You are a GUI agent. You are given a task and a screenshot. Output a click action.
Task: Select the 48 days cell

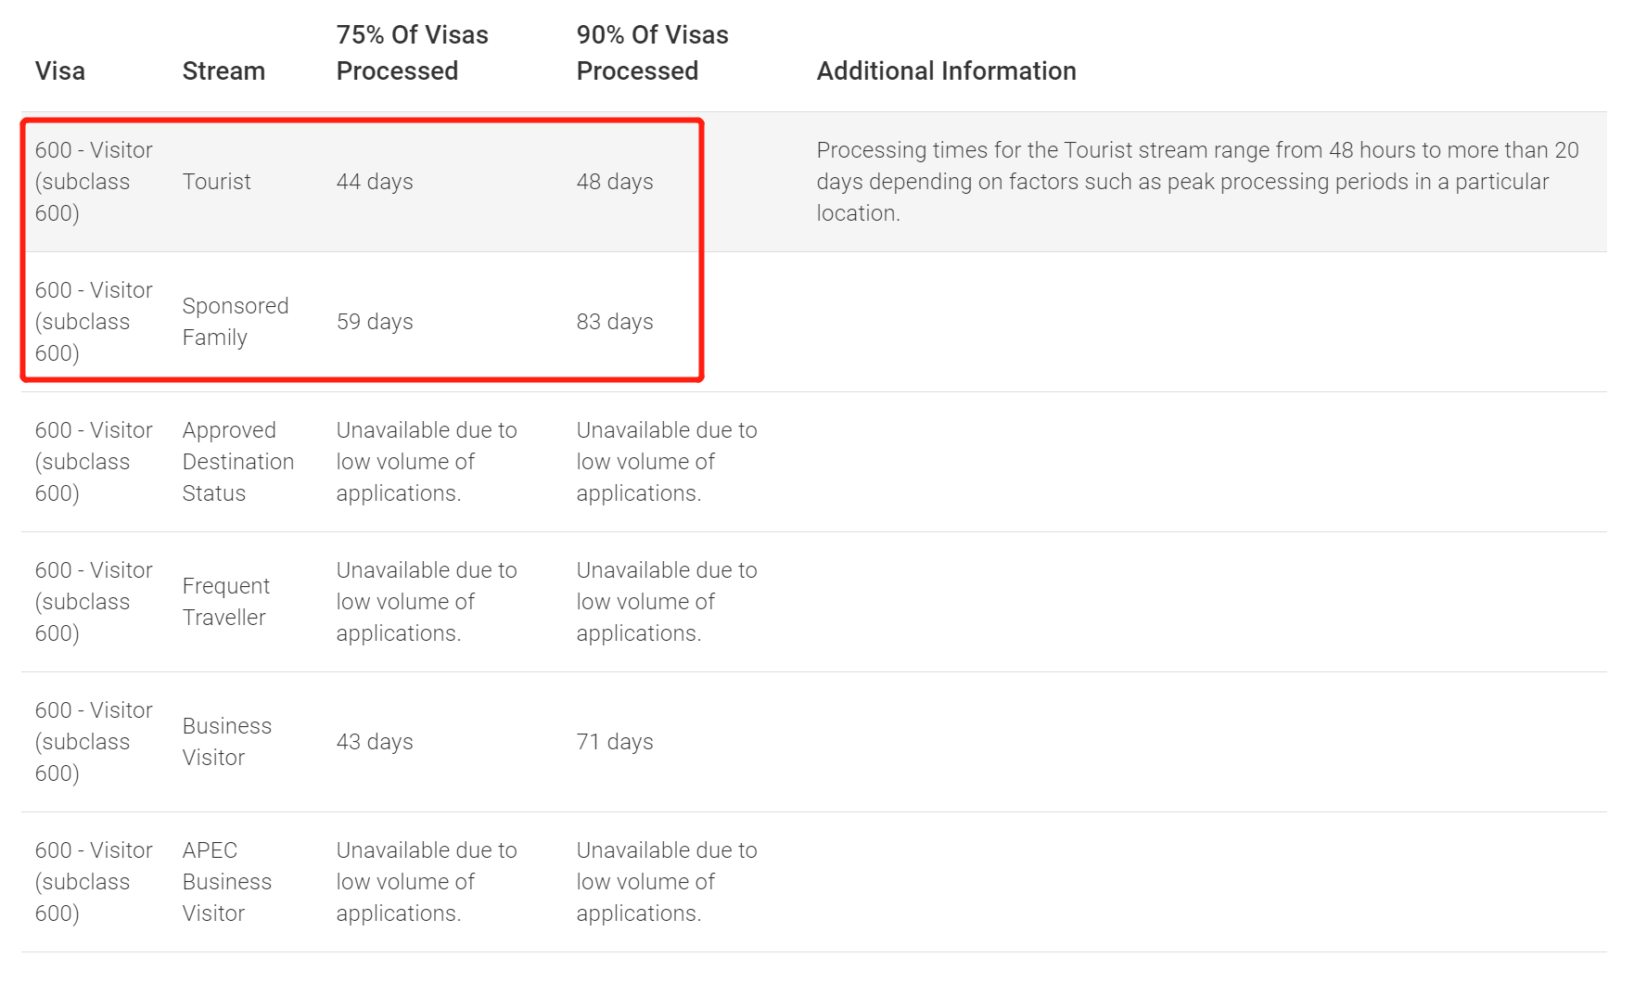[615, 182]
